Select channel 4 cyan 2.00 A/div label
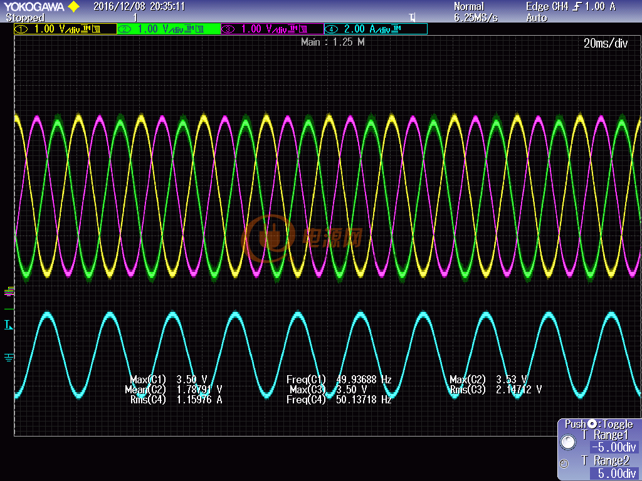Image resolution: width=642 pixels, height=481 pixels. click(x=376, y=29)
